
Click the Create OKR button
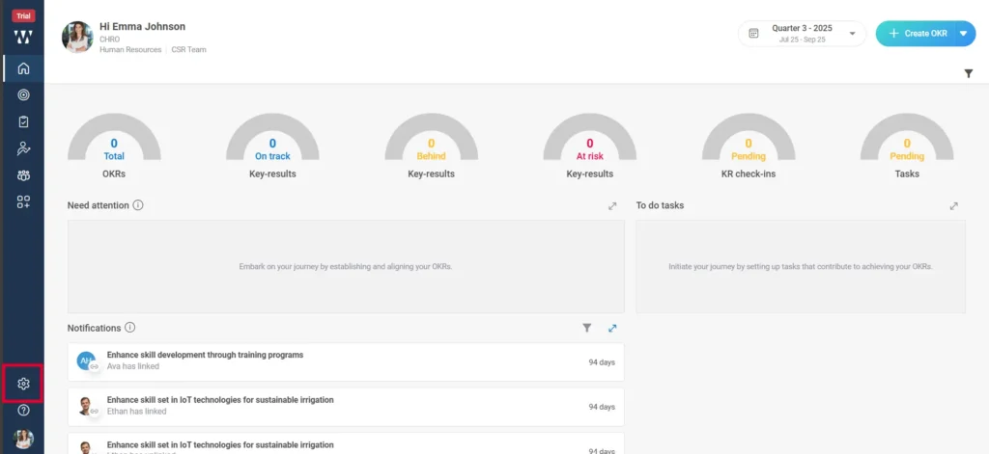pyautogui.click(x=917, y=34)
